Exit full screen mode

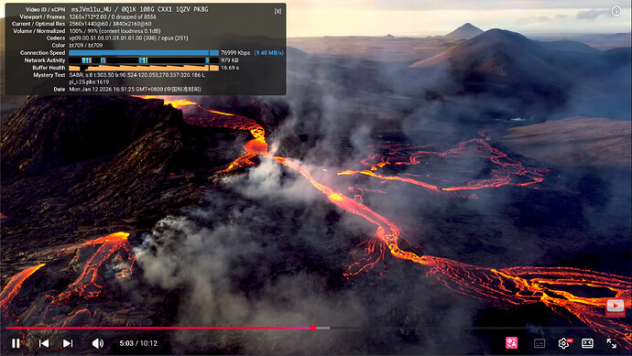pos(612,343)
